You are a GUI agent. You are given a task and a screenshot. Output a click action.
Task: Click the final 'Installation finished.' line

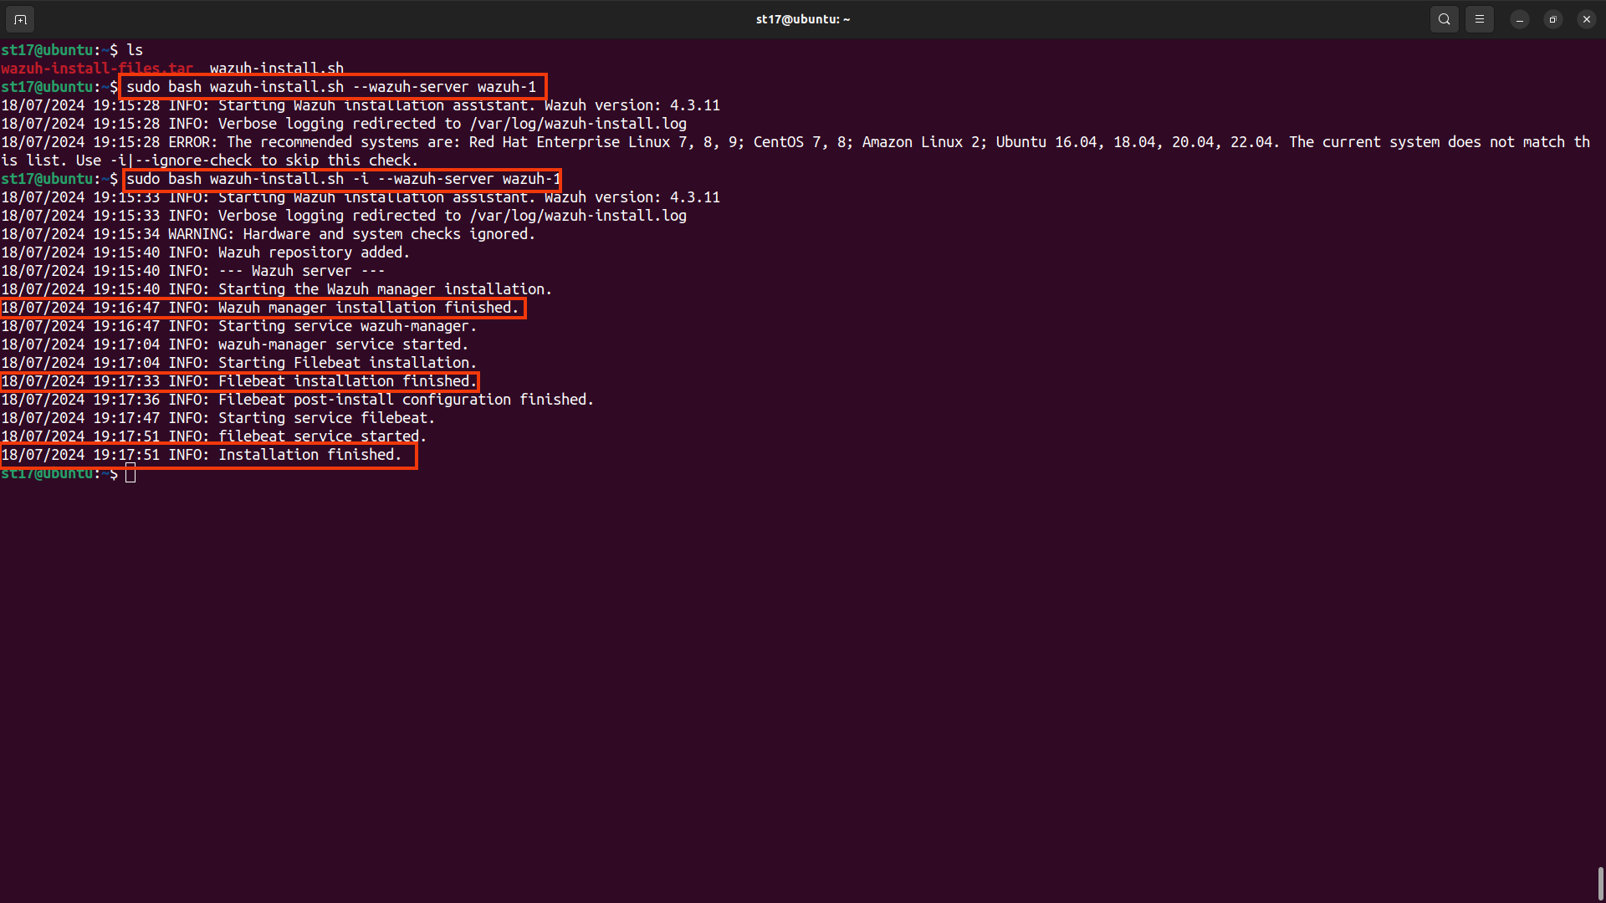pyautogui.click(x=202, y=455)
